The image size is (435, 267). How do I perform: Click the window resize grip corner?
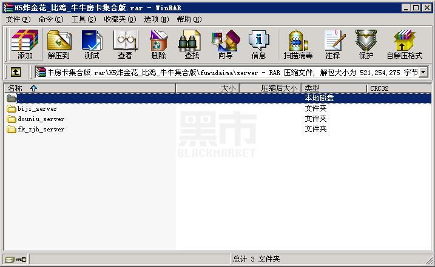429,260
